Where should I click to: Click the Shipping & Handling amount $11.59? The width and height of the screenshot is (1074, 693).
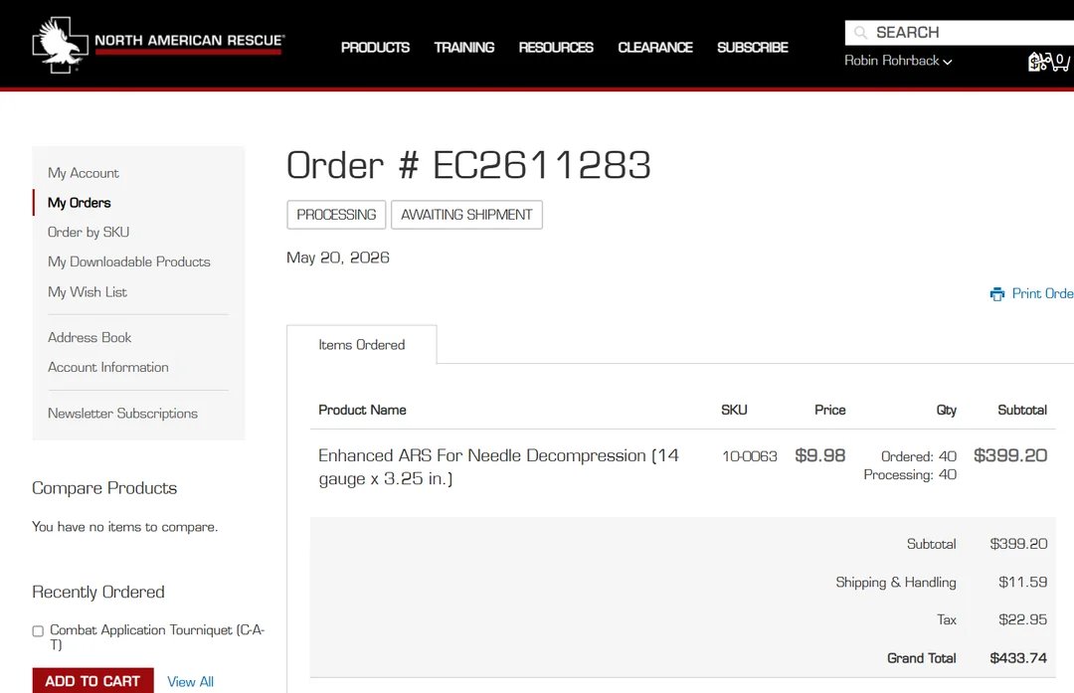[x=1022, y=582]
